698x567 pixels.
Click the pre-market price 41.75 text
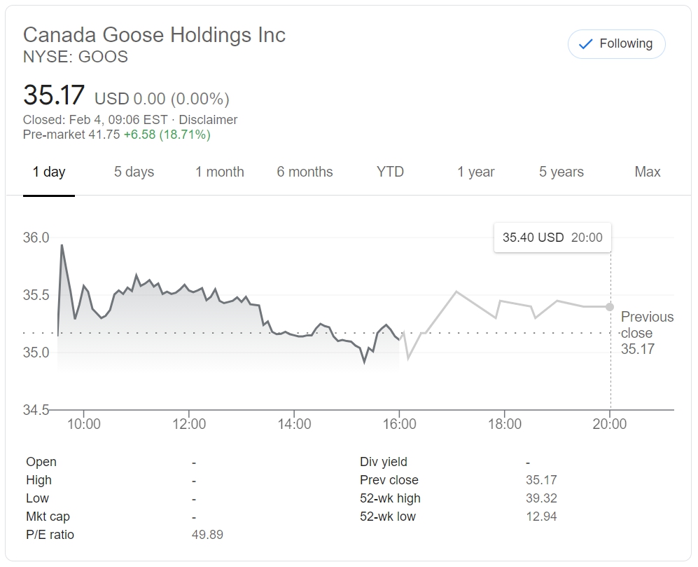point(104,135)
